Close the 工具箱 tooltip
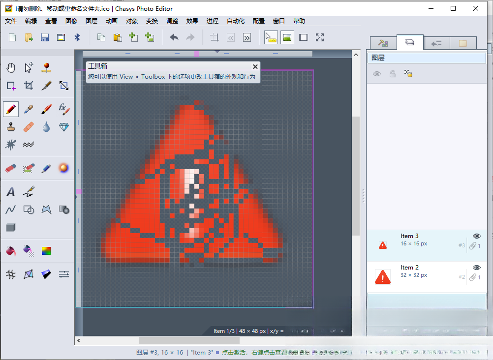 click(x=255, y=66)
